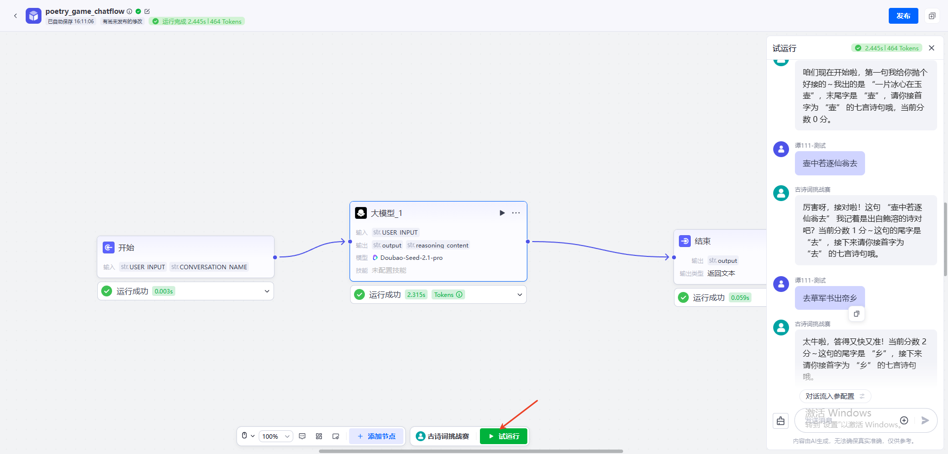948x454 pixels.
Task: Click the 添加节点 add node button
Action: (x=376, y=436)
